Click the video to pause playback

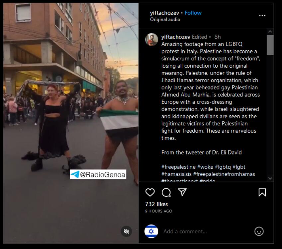(x=71, y=123)
